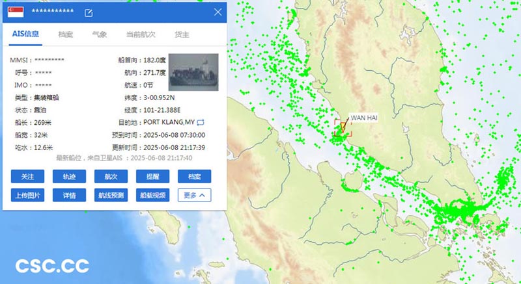The image size is (521, 284).
Task: Set a reminder with 提醒 button
Action: click(152, 176)
